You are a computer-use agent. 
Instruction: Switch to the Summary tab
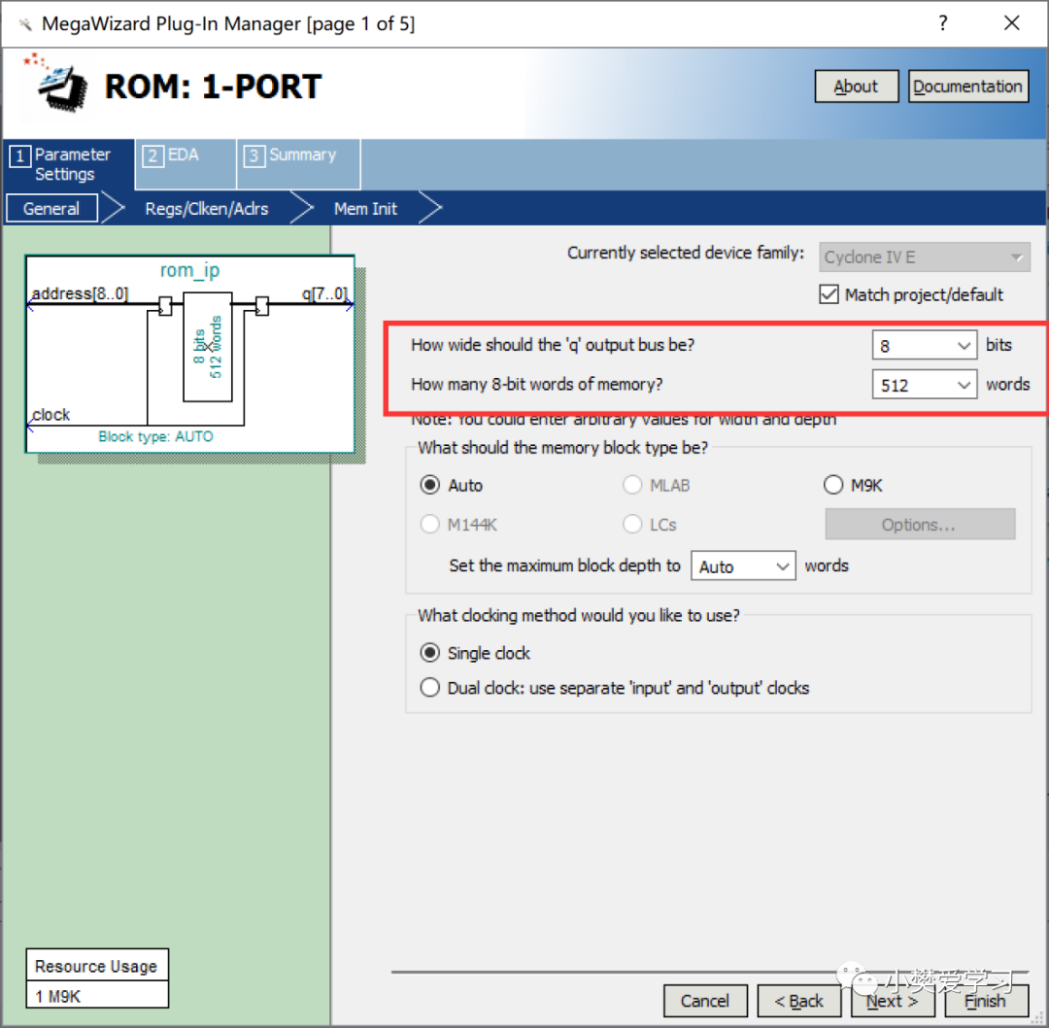(298, 164)
